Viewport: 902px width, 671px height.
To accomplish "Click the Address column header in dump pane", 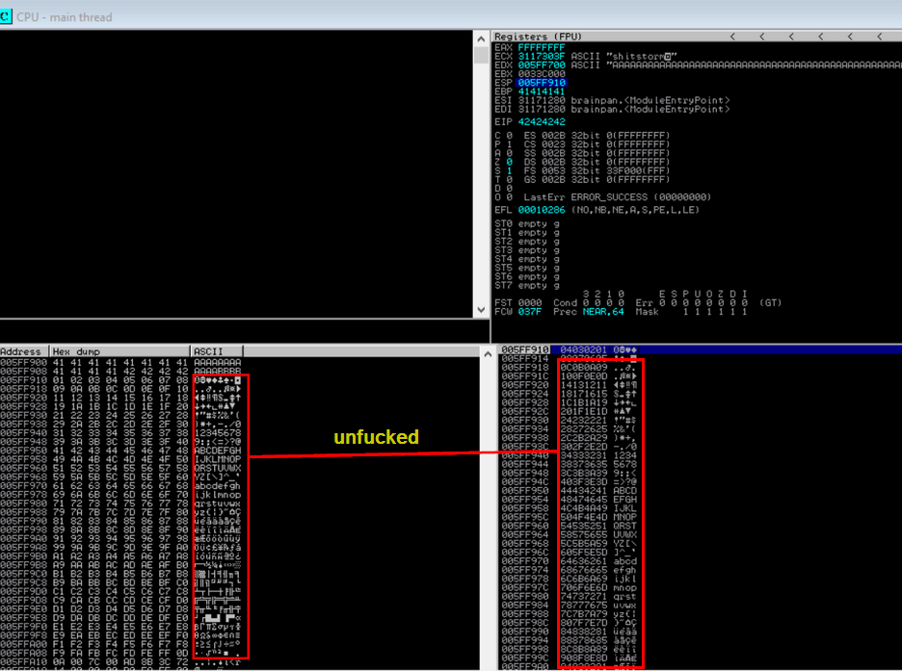I will (x=25, y=351).
